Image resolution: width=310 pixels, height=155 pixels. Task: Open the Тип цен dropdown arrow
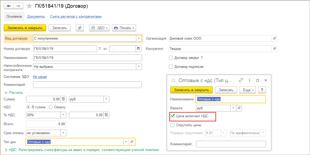coord(126,141)
